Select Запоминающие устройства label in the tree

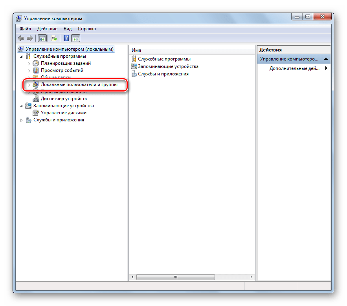[64, 106]
